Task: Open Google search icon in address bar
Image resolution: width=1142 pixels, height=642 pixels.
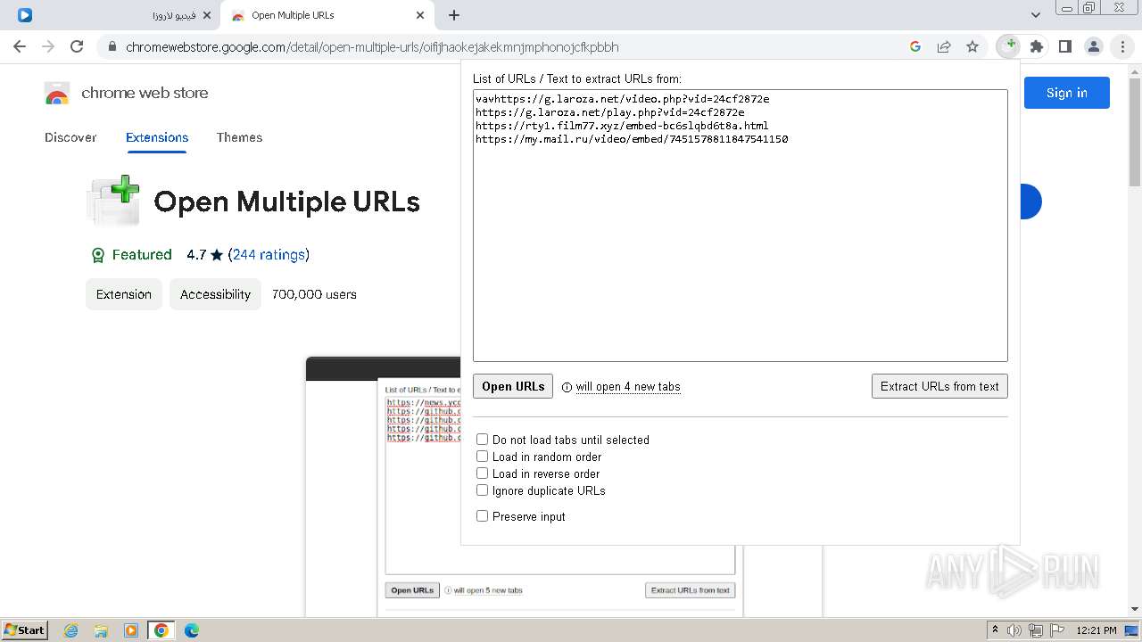Action: [915, 46]
